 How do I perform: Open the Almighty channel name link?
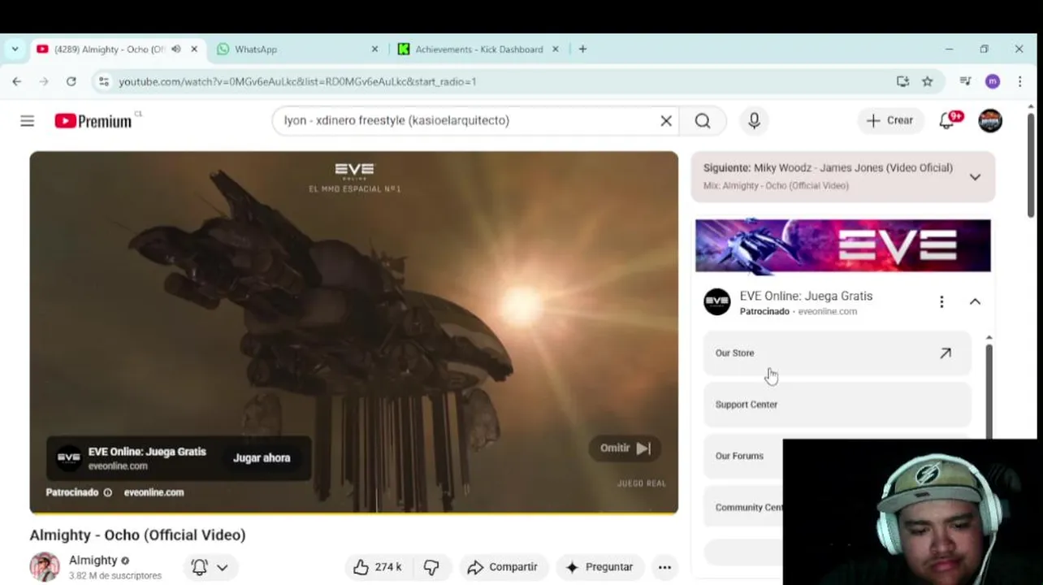(93, 561)
